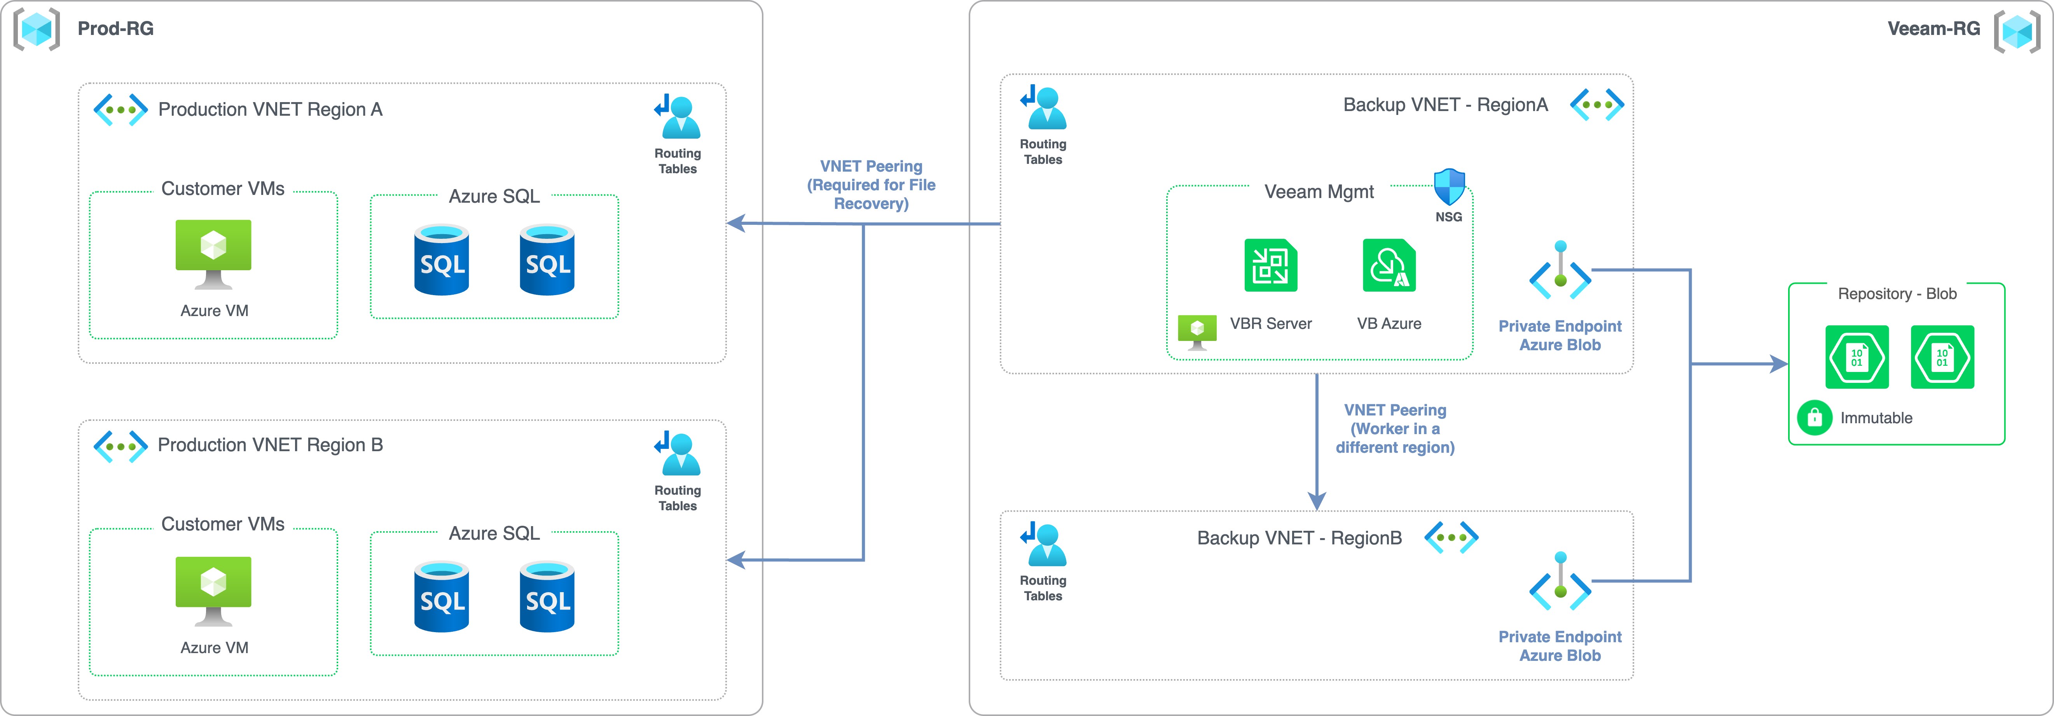Select the VBR Server Veeam icon
The image size is (2054, 716).
pos(1271,265)
